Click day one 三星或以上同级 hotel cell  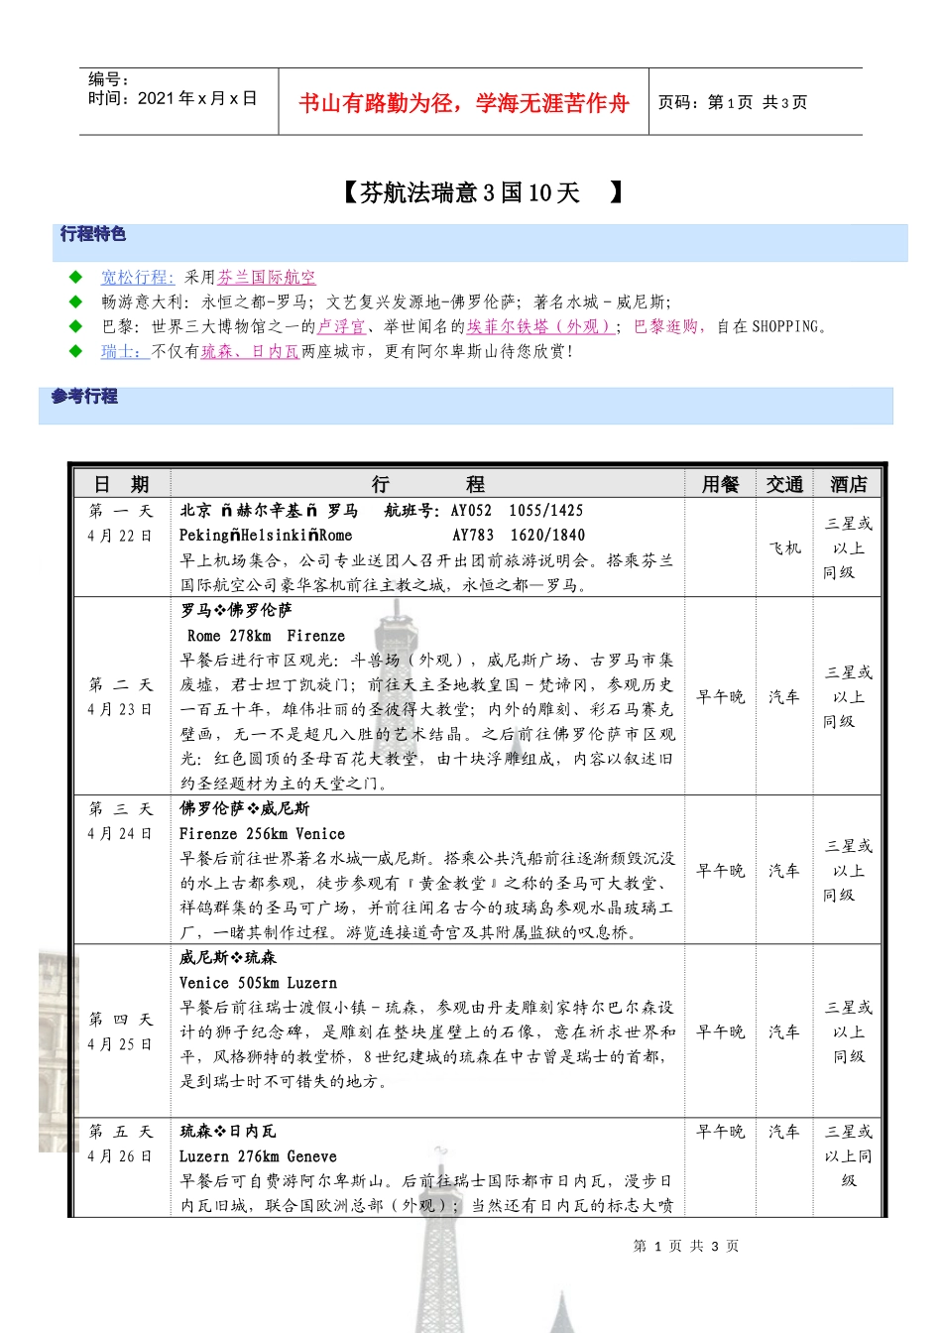click(x=848, y=547)
